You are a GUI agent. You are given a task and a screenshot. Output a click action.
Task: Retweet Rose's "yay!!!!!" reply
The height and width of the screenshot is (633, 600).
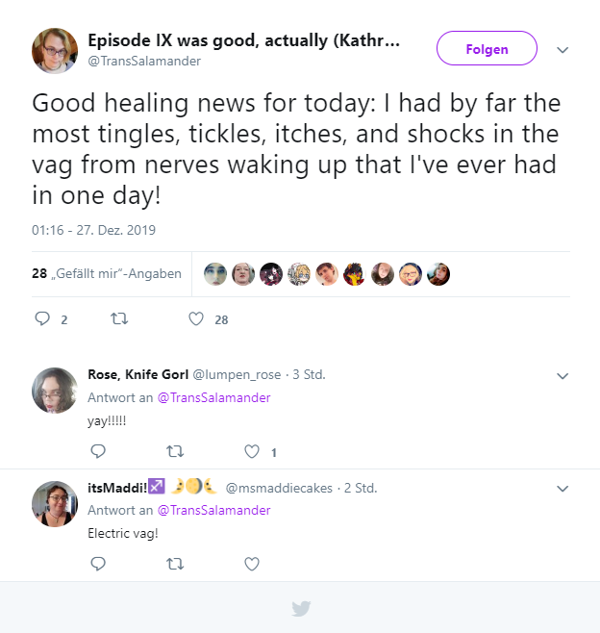(x=175, y=450)
